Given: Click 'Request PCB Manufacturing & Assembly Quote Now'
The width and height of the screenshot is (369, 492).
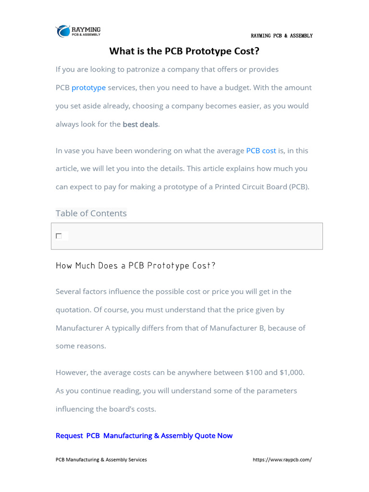Looking at the screenshot, I should point(144,436).
